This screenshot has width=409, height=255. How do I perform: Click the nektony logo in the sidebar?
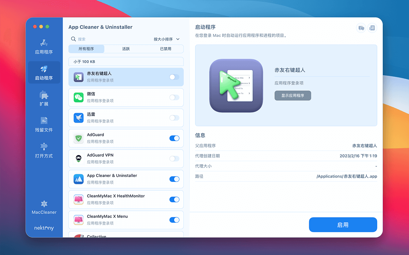coord(44,228)
